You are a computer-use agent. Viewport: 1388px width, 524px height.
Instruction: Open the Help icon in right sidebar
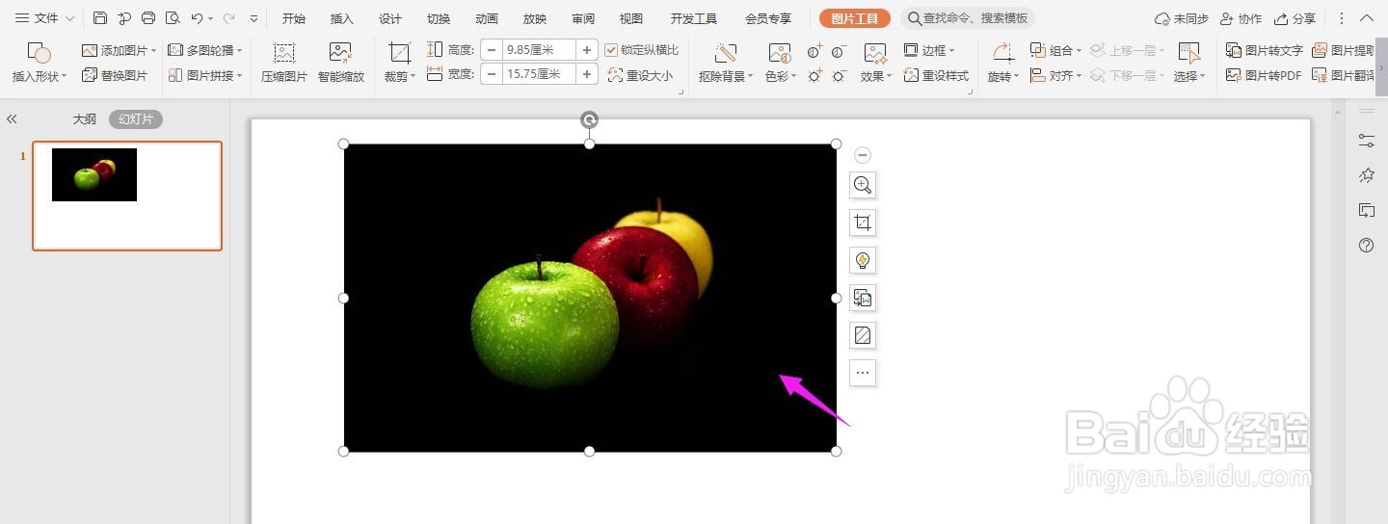point(1366,245)
